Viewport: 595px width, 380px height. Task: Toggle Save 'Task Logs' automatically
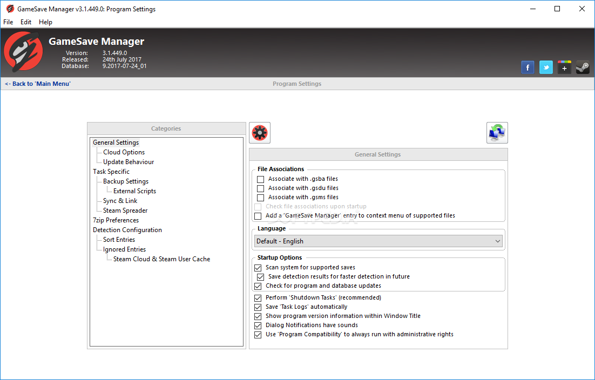click(258, 307)
